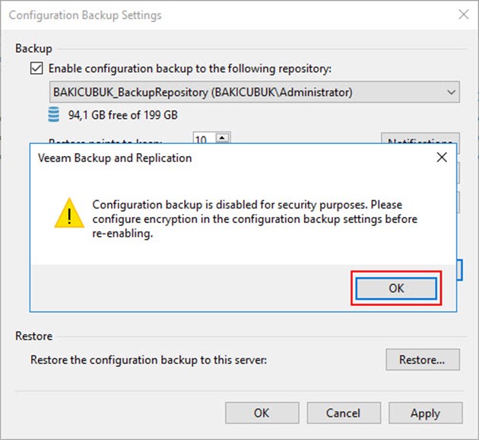The width and height of the screenshot is (479, 440).
Task: Click the security warning message text
Action: click(x=255, y=219)
